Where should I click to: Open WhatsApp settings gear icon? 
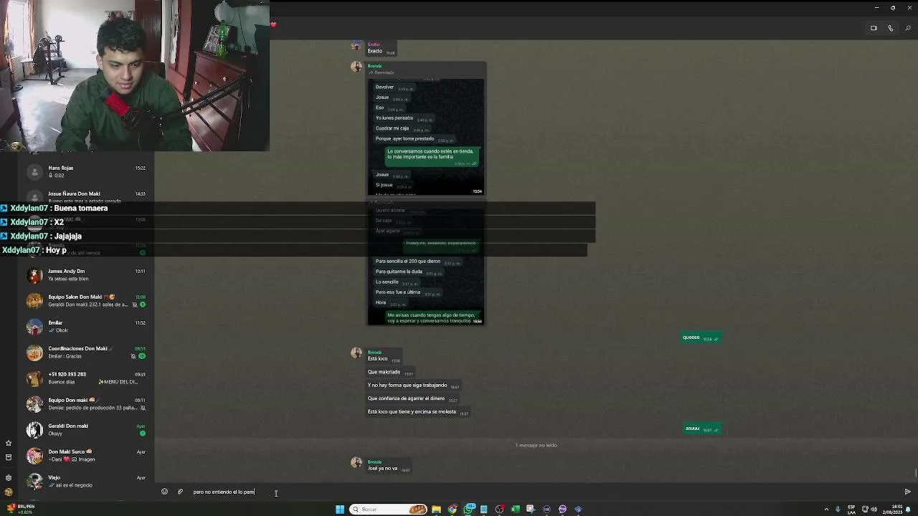(9, 477)
